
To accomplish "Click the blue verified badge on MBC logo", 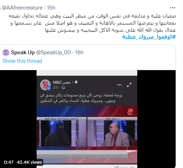I will pyautogui.click(x=49, y=88).
